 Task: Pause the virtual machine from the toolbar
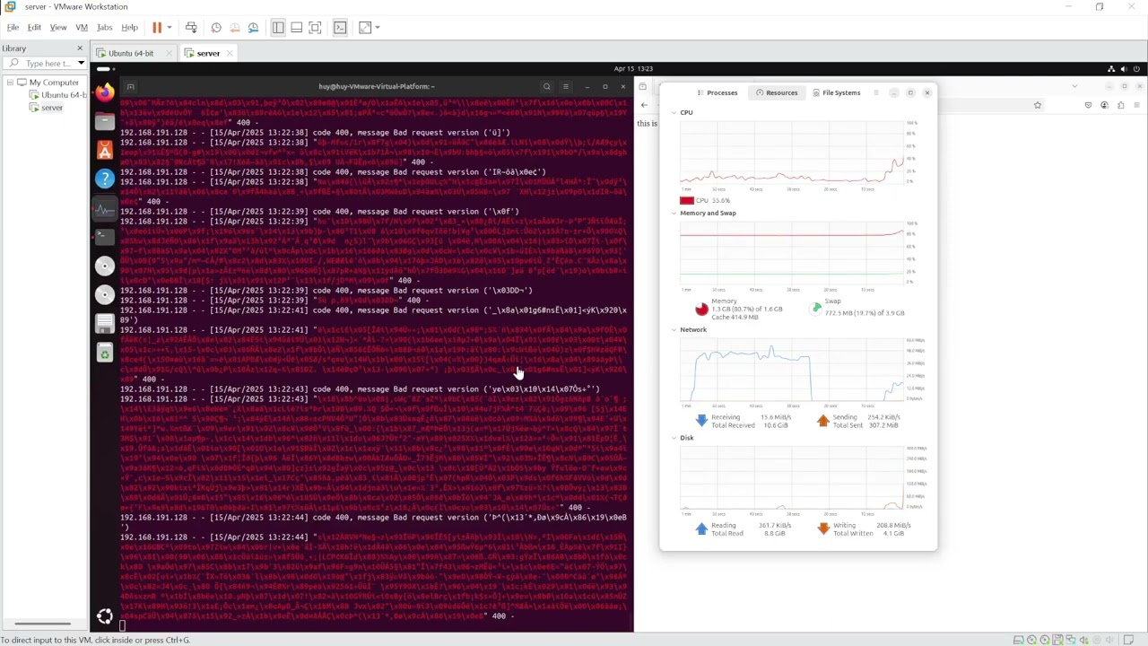[x=157, y=28]
